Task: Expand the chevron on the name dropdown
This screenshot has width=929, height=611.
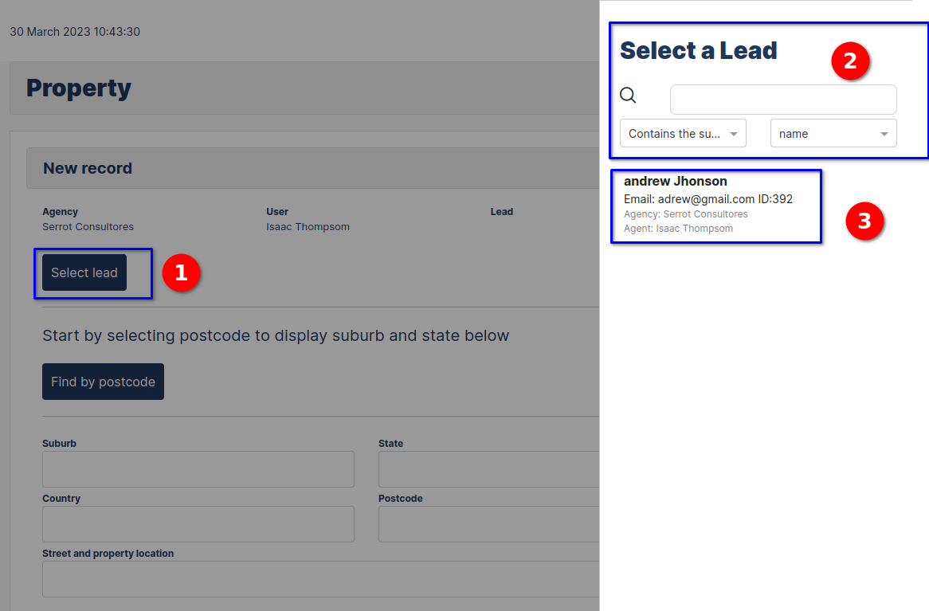Action: click(x=884, y=134)
